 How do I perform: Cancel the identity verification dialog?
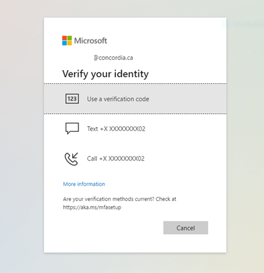[186, 228]
